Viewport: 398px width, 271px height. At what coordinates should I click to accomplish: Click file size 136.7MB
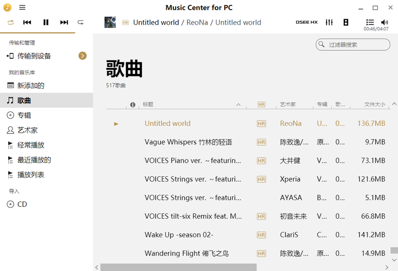pos(371,124)
